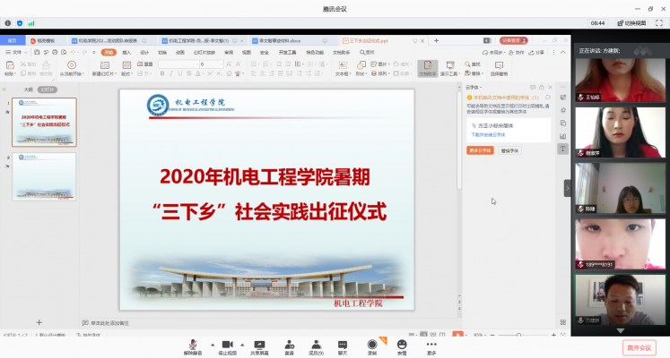Switch to the Insert ribbon tab
Viewport: 670px width, 358px height.
(126, 52)
